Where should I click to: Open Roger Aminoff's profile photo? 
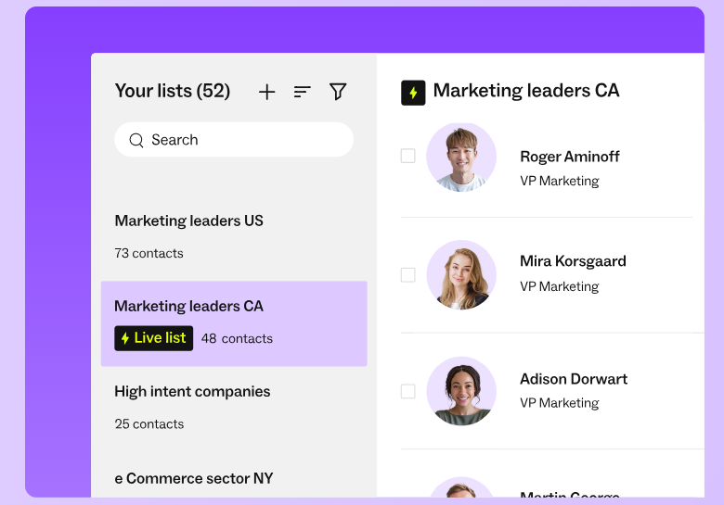(461, 158)
